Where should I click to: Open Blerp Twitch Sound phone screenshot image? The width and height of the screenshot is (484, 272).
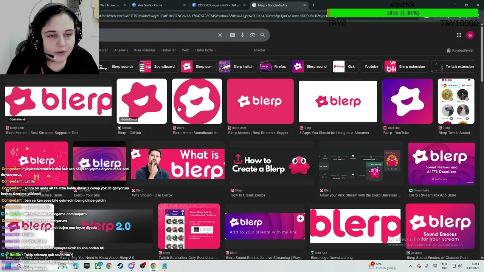tap(456, 101)
